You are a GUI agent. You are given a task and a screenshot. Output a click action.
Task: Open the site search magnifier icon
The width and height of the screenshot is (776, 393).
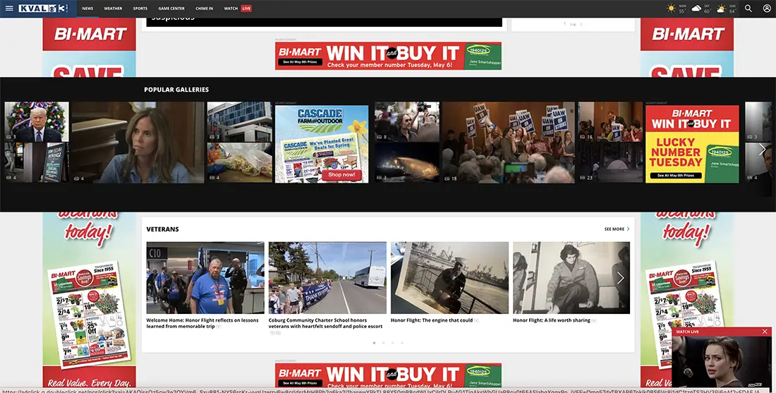pos(748,8)
